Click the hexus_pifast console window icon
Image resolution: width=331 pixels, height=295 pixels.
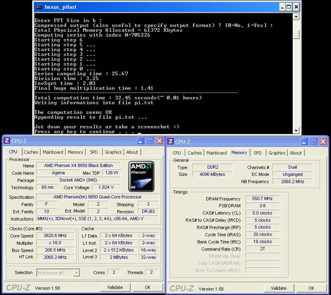pos(39,7)
